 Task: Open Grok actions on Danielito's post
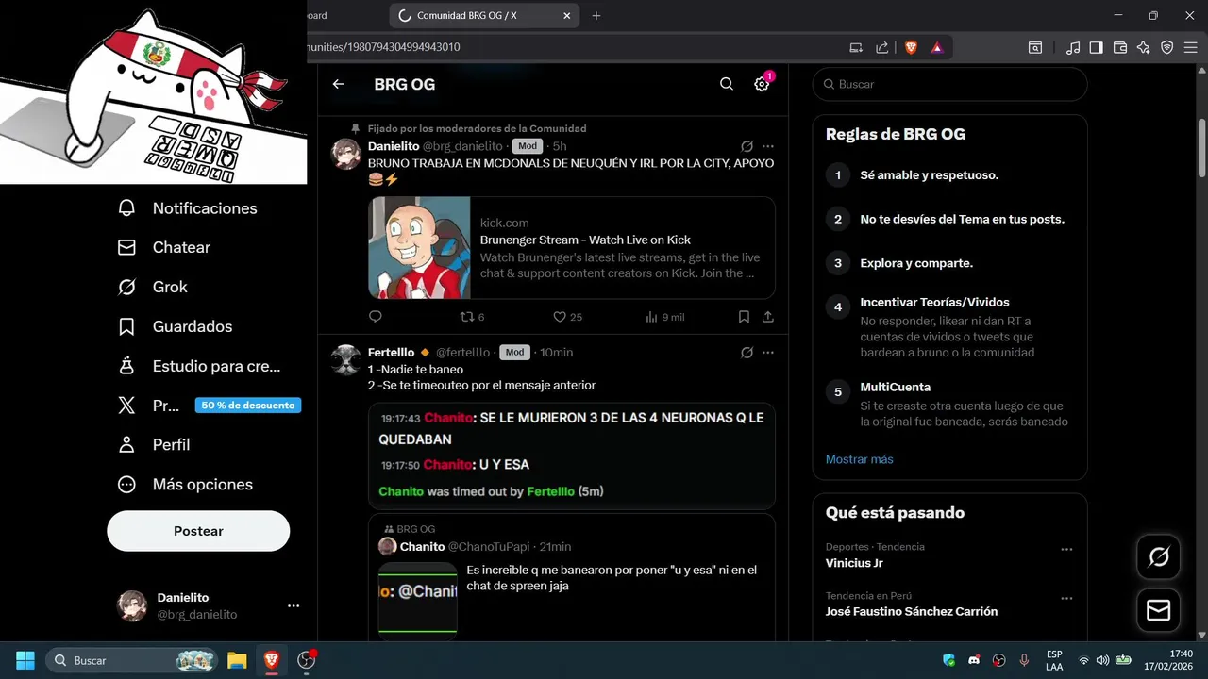point(747,146)
